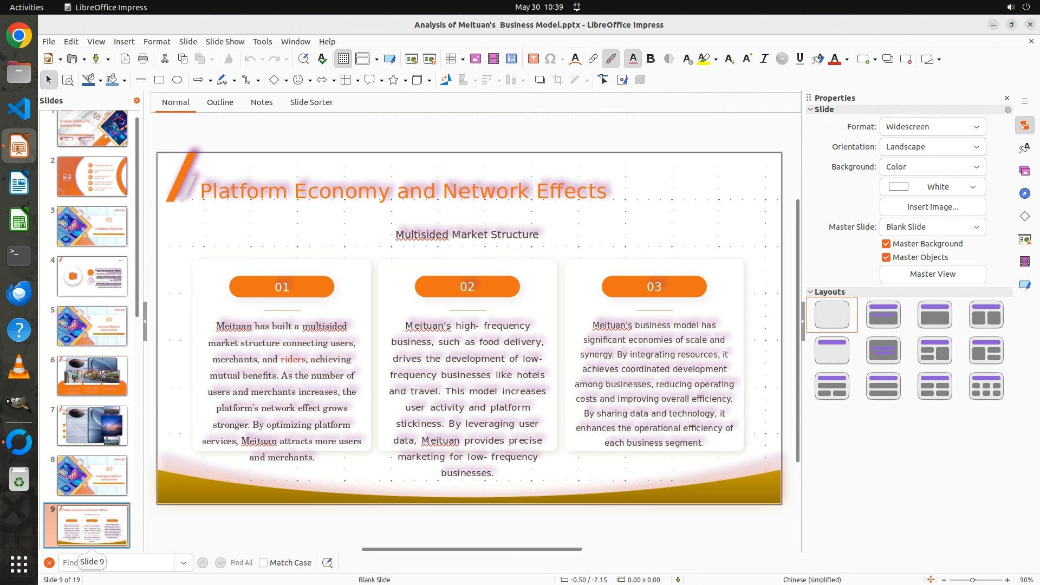The height and width of the screenshot is (585, 1040).
Task: Open Find and Replace from the find bar
Action: 327,563
